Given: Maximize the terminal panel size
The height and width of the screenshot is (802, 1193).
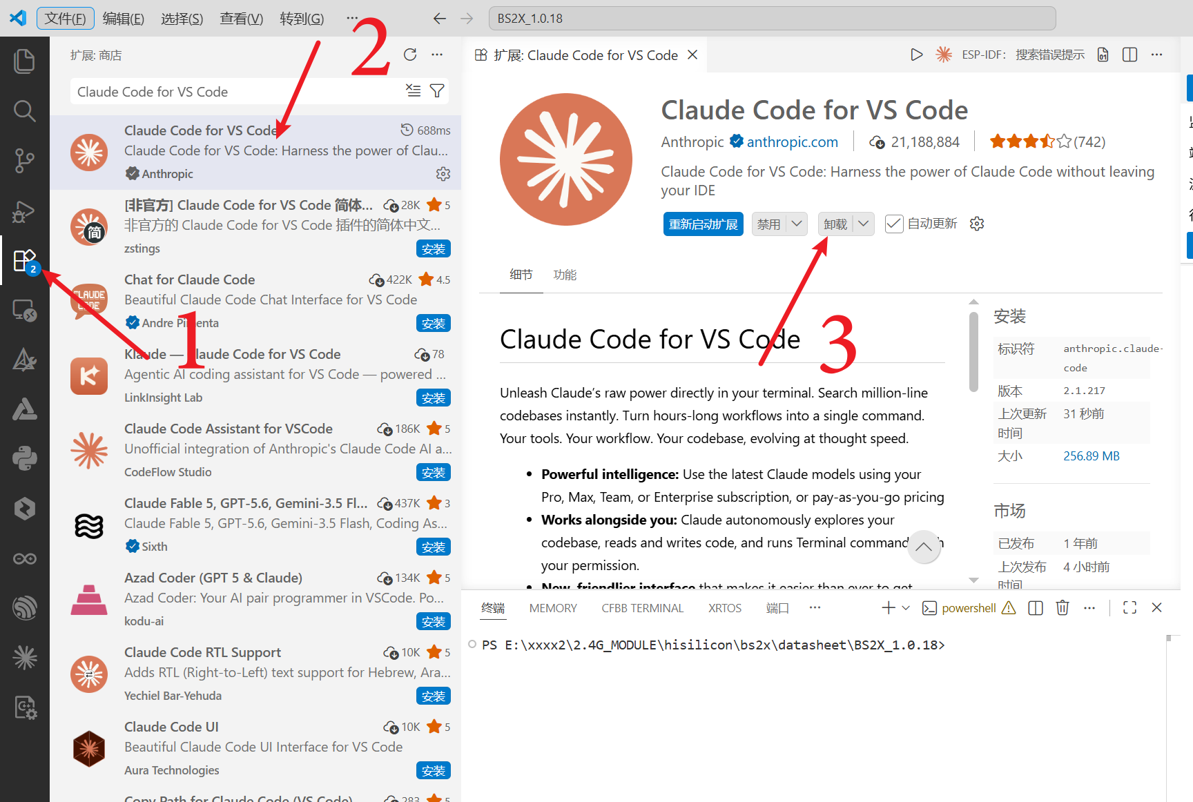Looking at the screenshot, I should pyautogui.click(x=1130, y=607).
